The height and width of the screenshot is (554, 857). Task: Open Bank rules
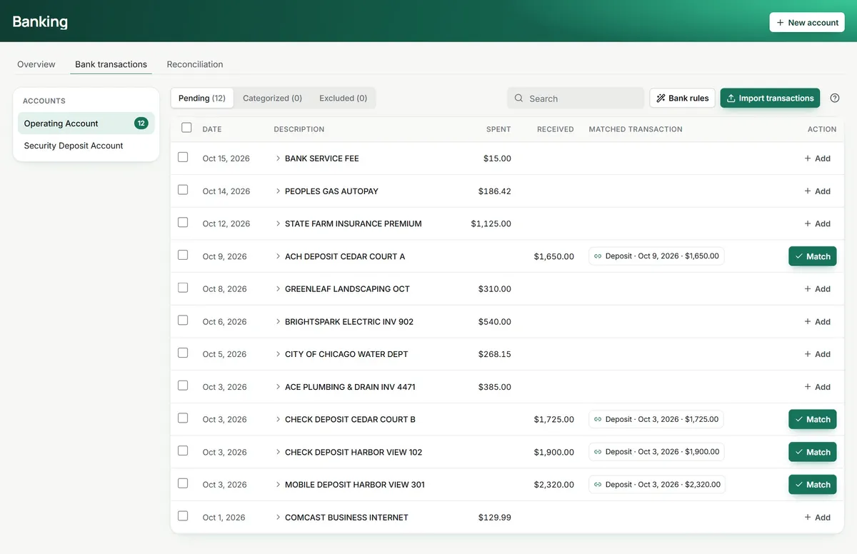(x=683, y=99)
